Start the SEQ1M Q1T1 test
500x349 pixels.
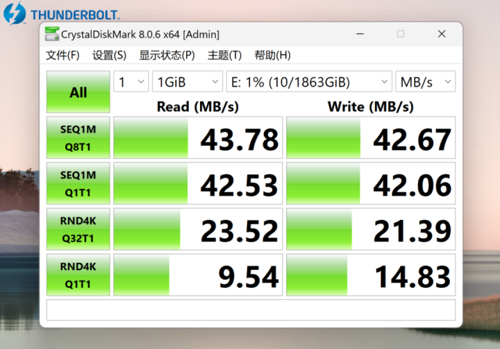(78, 184)
